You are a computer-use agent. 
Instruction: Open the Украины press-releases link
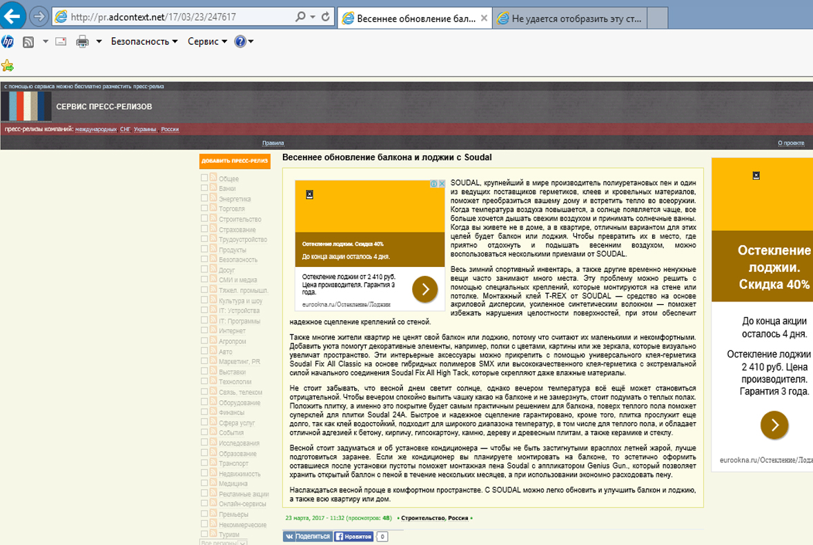(145, 130)
